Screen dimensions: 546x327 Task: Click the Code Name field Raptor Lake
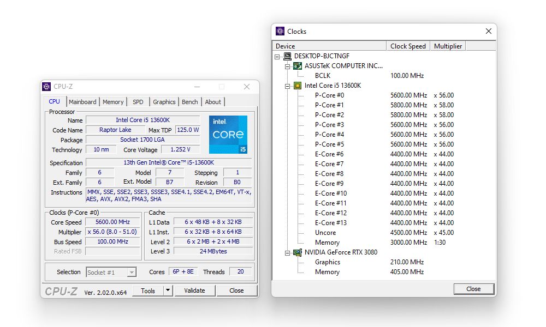pyautogui.click(x=115, y=130)
